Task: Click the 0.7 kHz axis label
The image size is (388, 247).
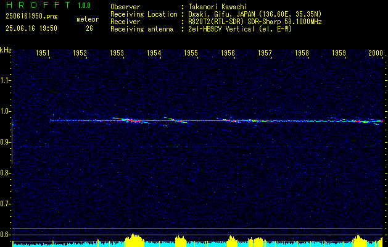Action: tap(5, 204)
